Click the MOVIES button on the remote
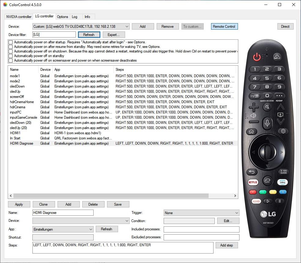The image size is (301, 263). [256, 201]
